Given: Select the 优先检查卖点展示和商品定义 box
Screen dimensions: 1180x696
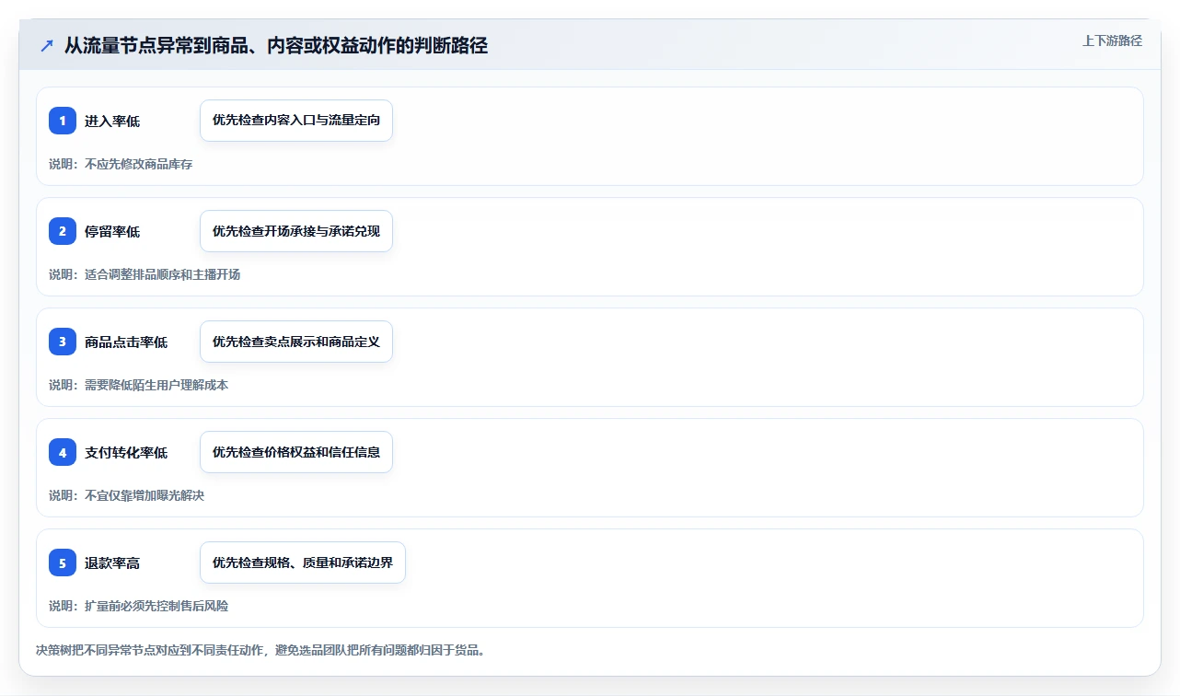Looking at the screenshot, I should pos(296,342).
